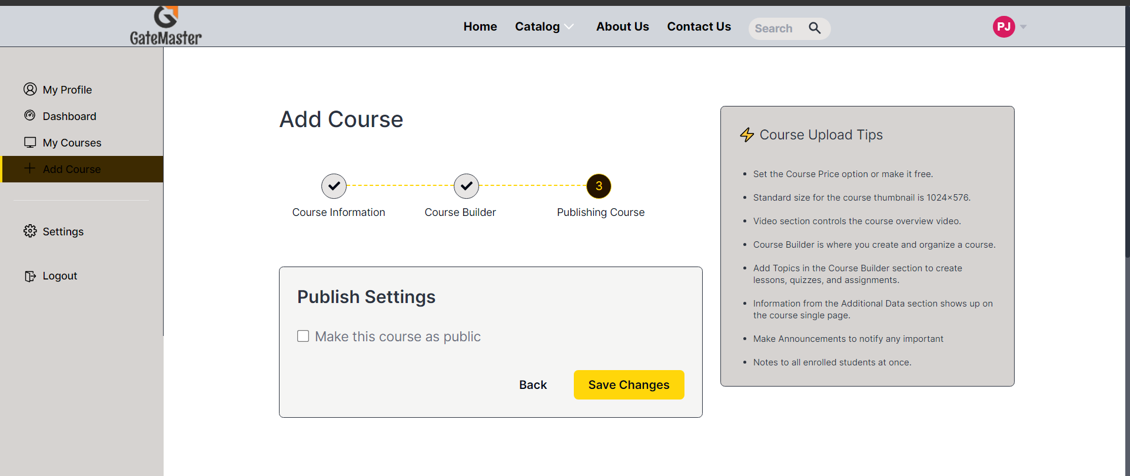Image resolution: width=1130 pixels, height=476 pixels.
Task: Open the Home menu item
Action: point(480,26)
